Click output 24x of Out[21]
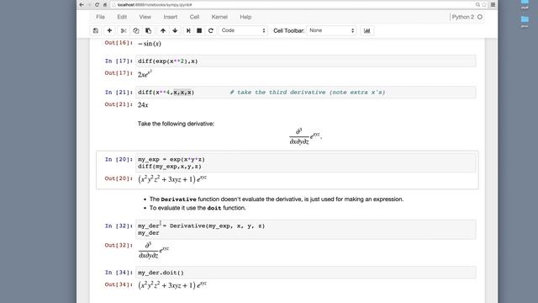Screen dimensions: 538x303 143,104
